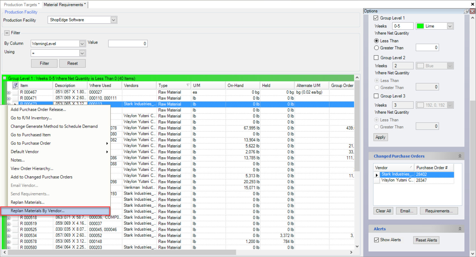Choose Add Purchase Order Release menu item

click(x=59, y=109)
